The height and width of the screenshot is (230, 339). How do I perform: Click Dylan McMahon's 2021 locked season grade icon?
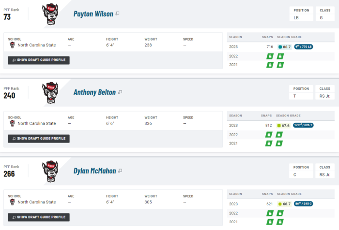tap(280, 222)
